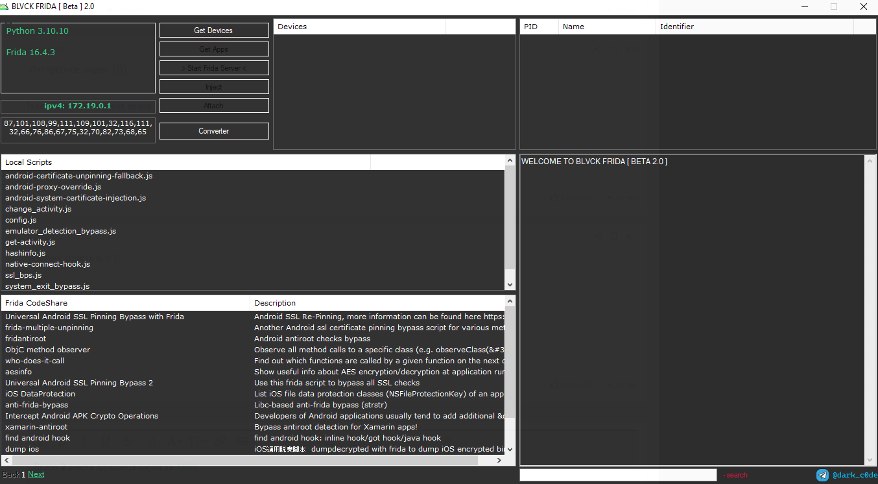The height and width of the screenshot is (484, 878).
Task: Sort by the Name column header
Action: click(607, 27)
